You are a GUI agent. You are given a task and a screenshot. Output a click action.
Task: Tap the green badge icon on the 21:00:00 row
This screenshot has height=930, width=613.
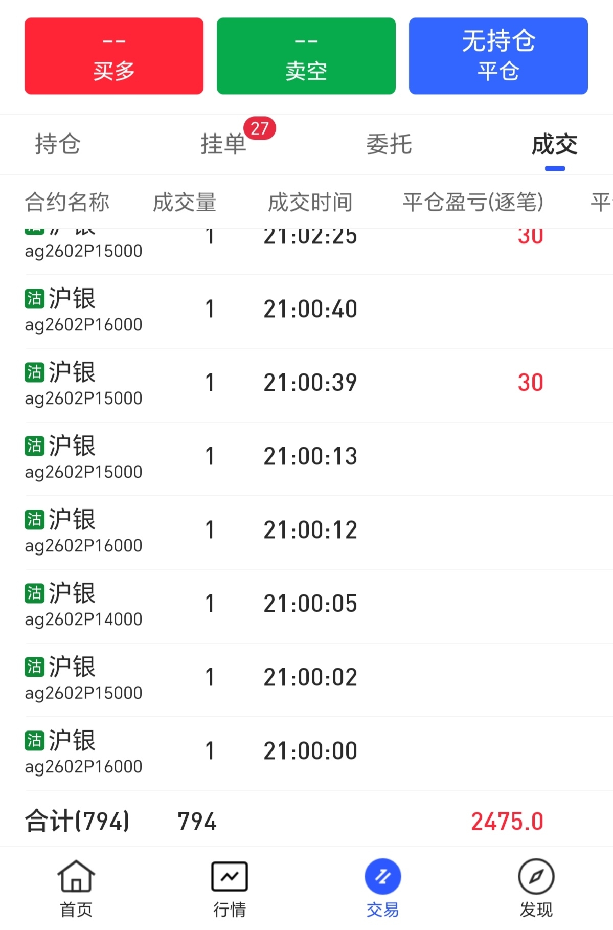click(34, 740)
